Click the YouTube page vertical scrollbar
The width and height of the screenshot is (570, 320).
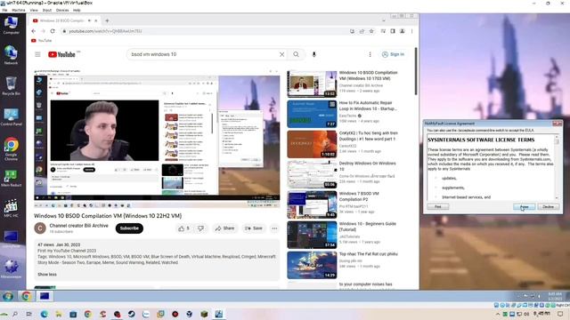click(416, 71)
